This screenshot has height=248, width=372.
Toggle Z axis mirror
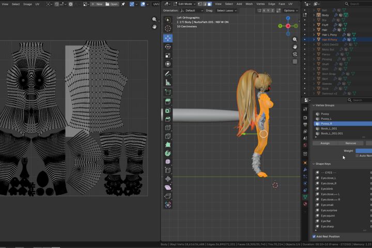pyautogui.click(x=272, y=10)
